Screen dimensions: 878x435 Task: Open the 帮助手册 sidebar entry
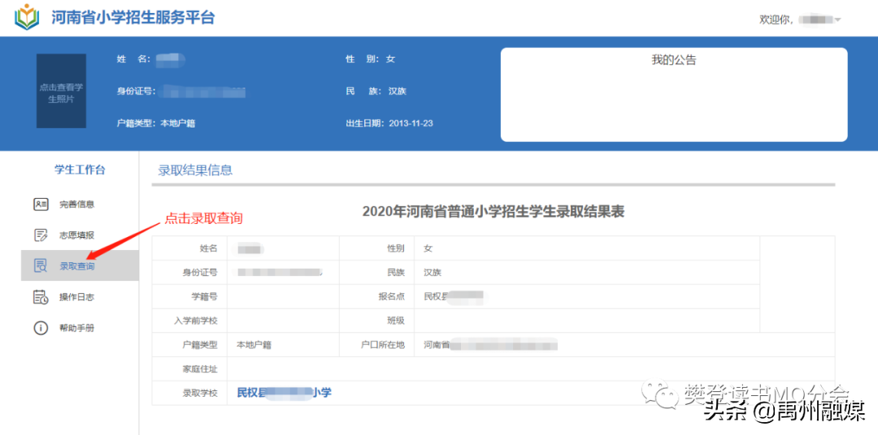76,328
